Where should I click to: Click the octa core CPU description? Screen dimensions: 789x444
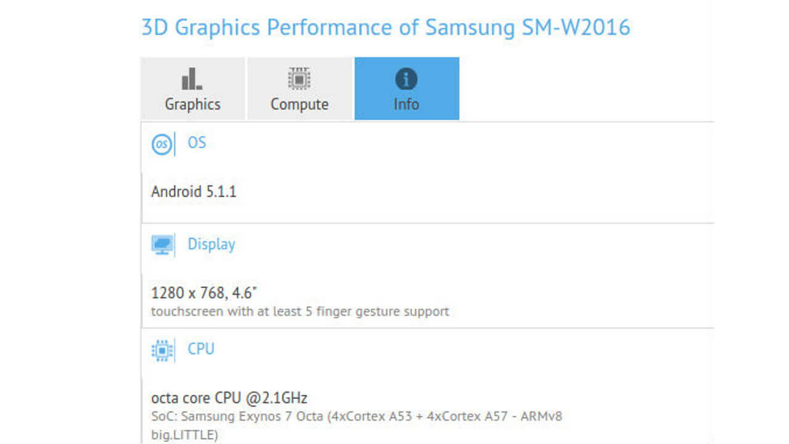tap(231, 398)
